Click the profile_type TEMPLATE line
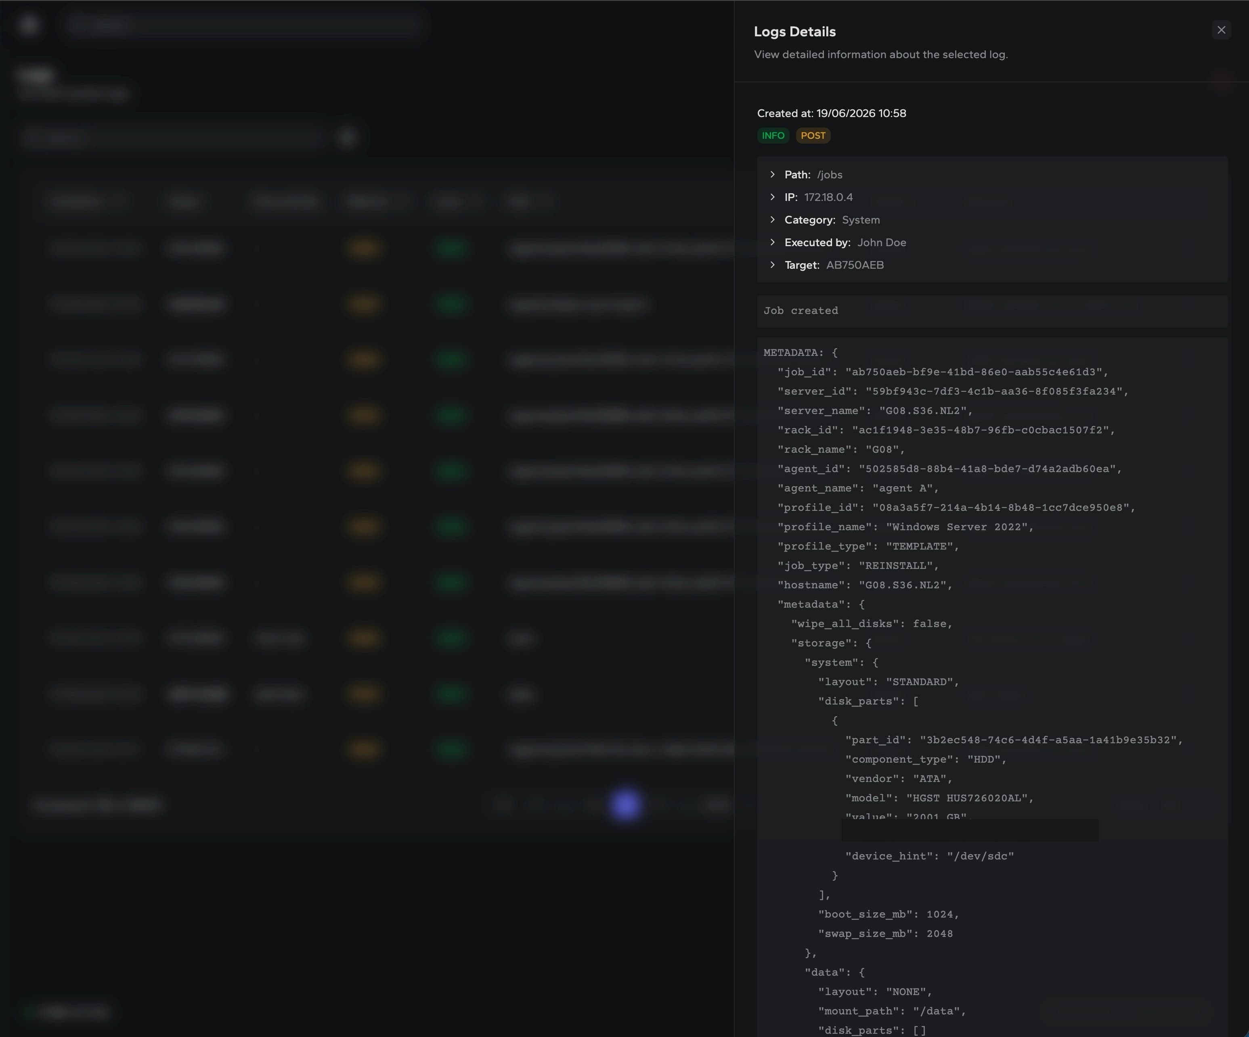Viewport: 1249px width, 1037px height. coord(868,546)
